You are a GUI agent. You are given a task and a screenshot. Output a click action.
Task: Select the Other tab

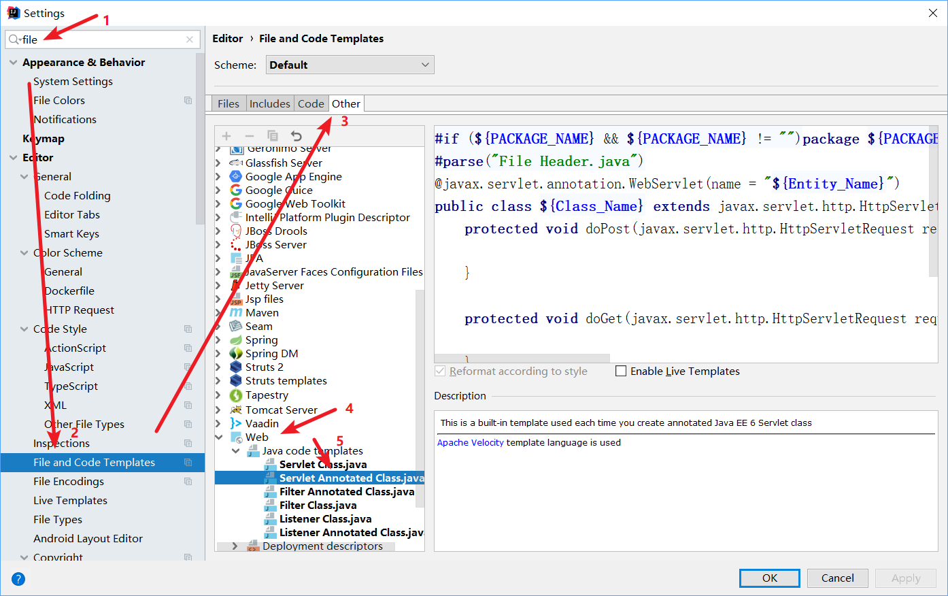(346, 103)
